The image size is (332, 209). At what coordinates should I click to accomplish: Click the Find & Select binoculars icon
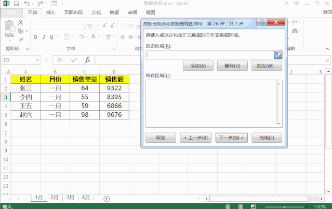[x=295, y=31]
